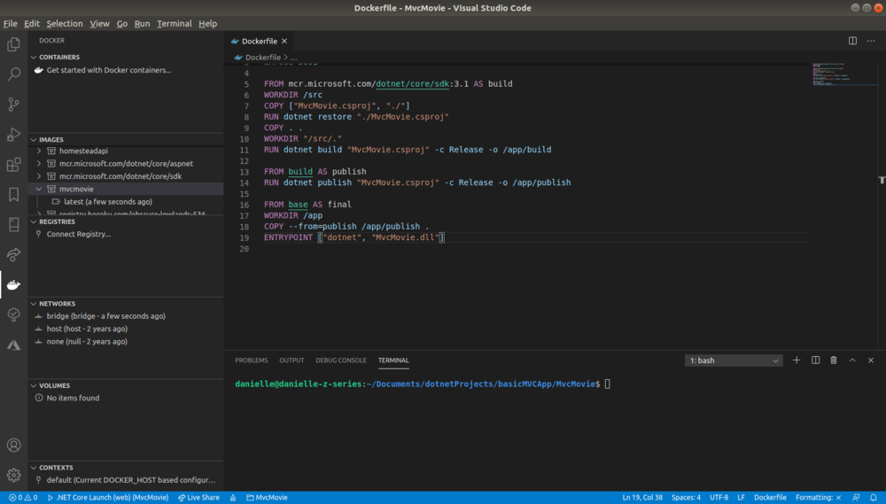Click the editor minimap
Screen dimensions: 886x504
(844, 74)
